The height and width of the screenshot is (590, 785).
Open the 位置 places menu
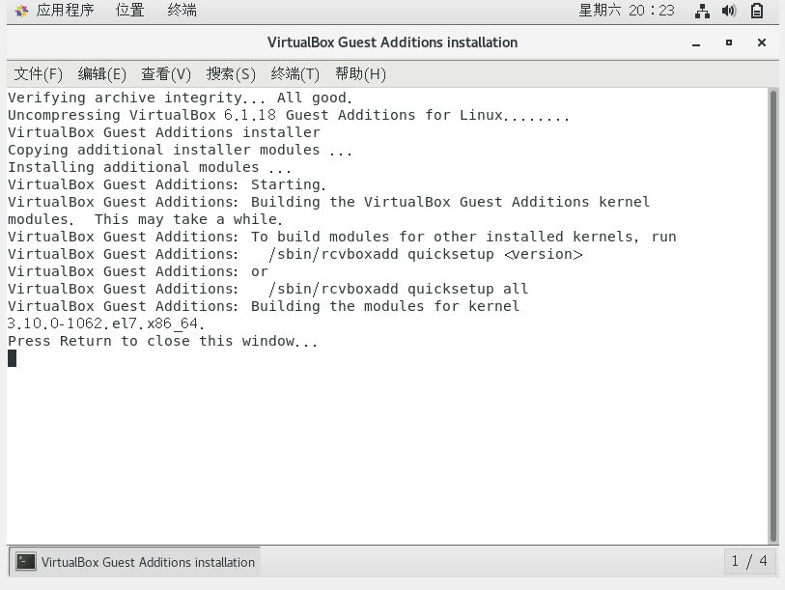(129, 11)
